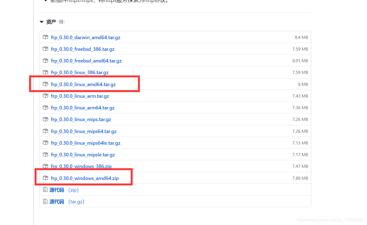Click the 7.36 MB size text
This screenshot has width=367, height=225.
(300, 107)
